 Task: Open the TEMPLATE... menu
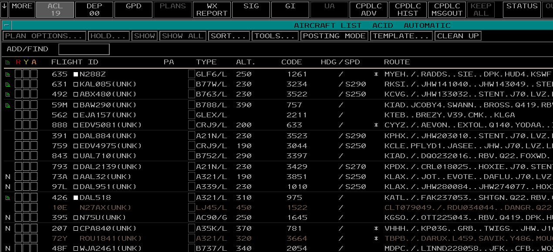tap(401, 36)
